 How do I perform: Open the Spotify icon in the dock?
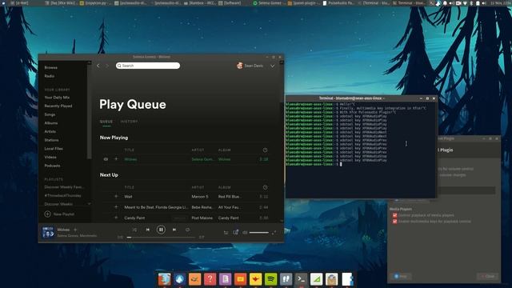[270, 279]
